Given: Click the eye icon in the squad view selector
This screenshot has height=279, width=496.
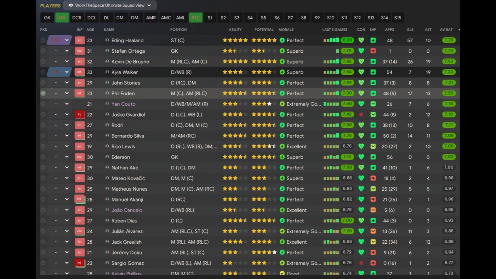Looking at the screenshot, I should (x=71, y=5).
